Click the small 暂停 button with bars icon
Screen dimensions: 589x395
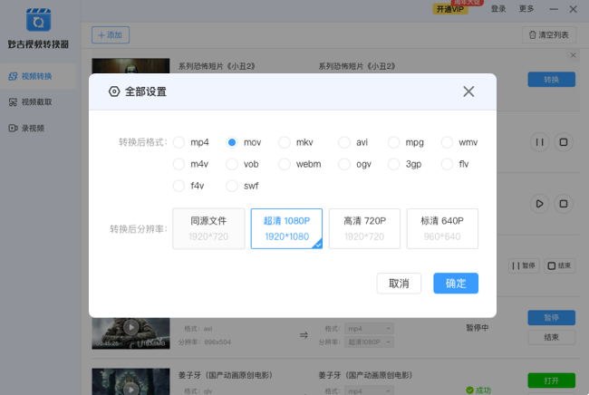click(524, 265)
